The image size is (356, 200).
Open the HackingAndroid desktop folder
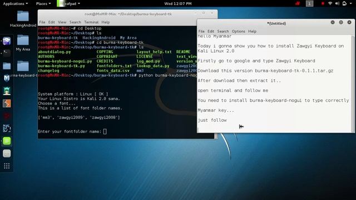[x=23, y=19]
